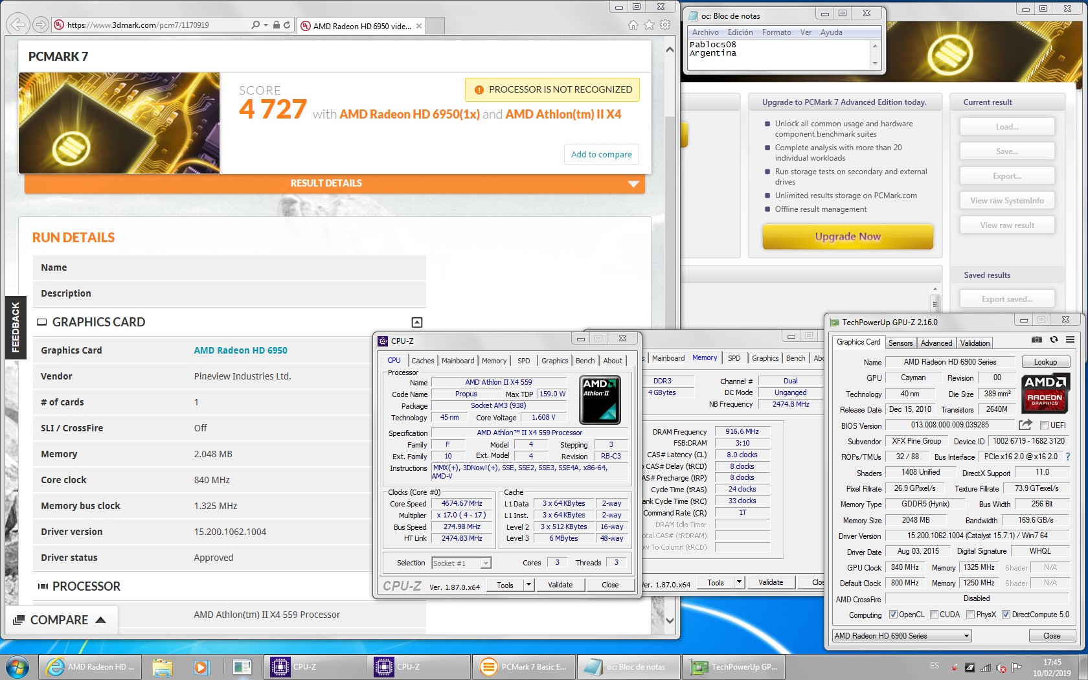Open the Windows Start button
This screenshot has width=1088, height=680.
(x=17, y=666)
